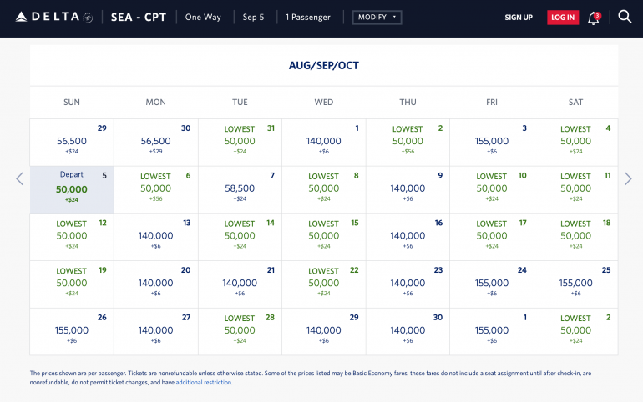Go to previous dates with left arrow

[x=20, y=178]
